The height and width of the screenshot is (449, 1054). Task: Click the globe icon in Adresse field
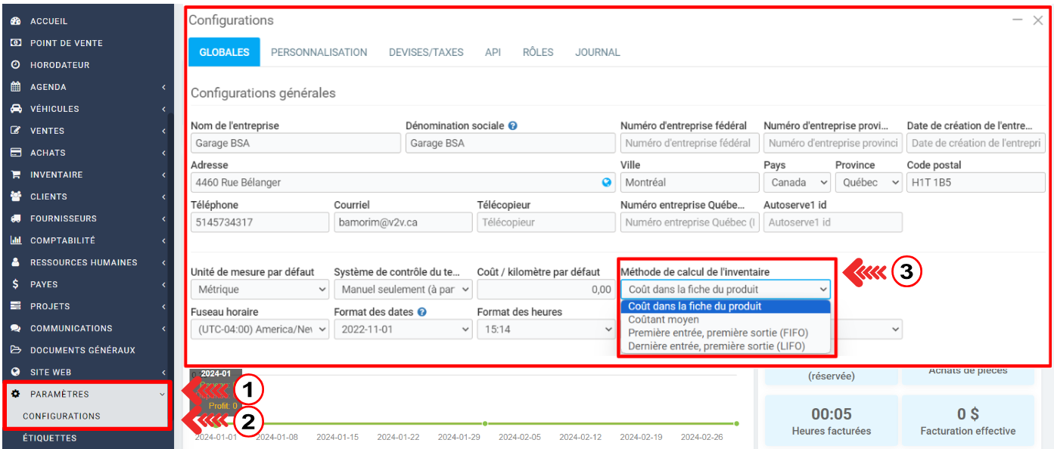606,182
